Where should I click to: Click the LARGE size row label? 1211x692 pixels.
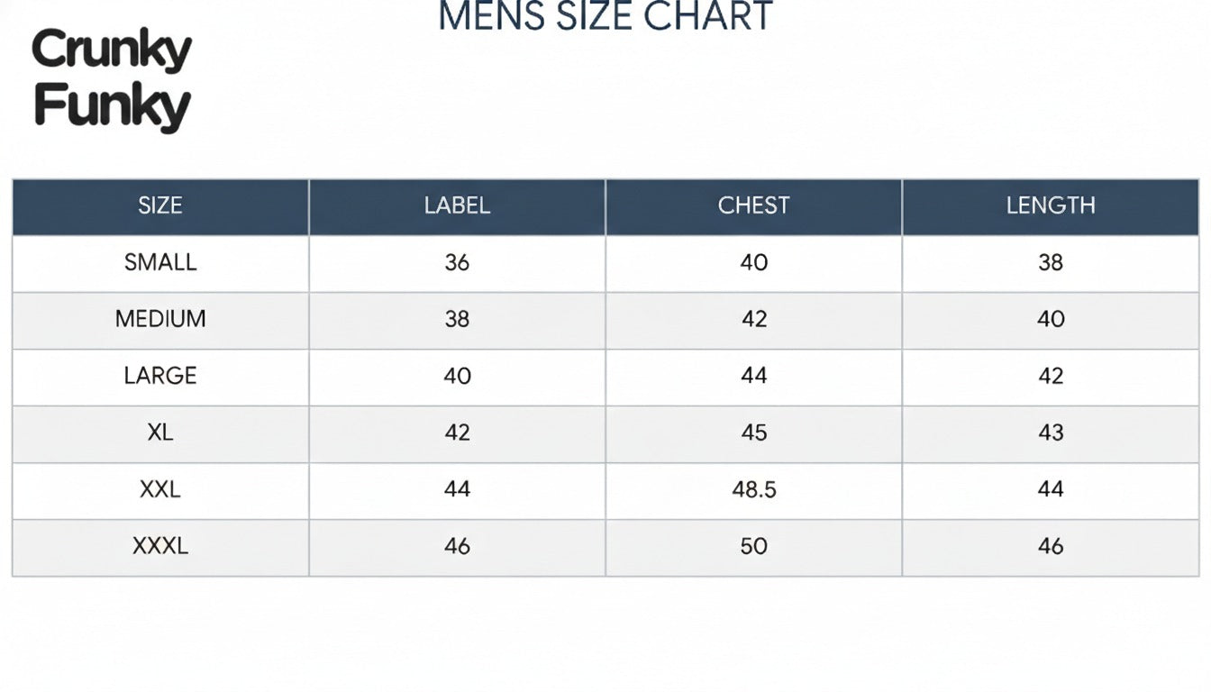[160, 377]
